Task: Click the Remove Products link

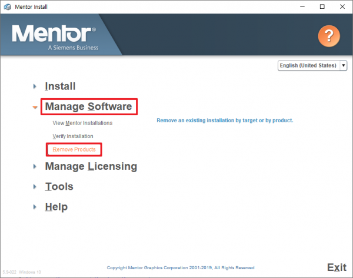Action: coord(74,149)
